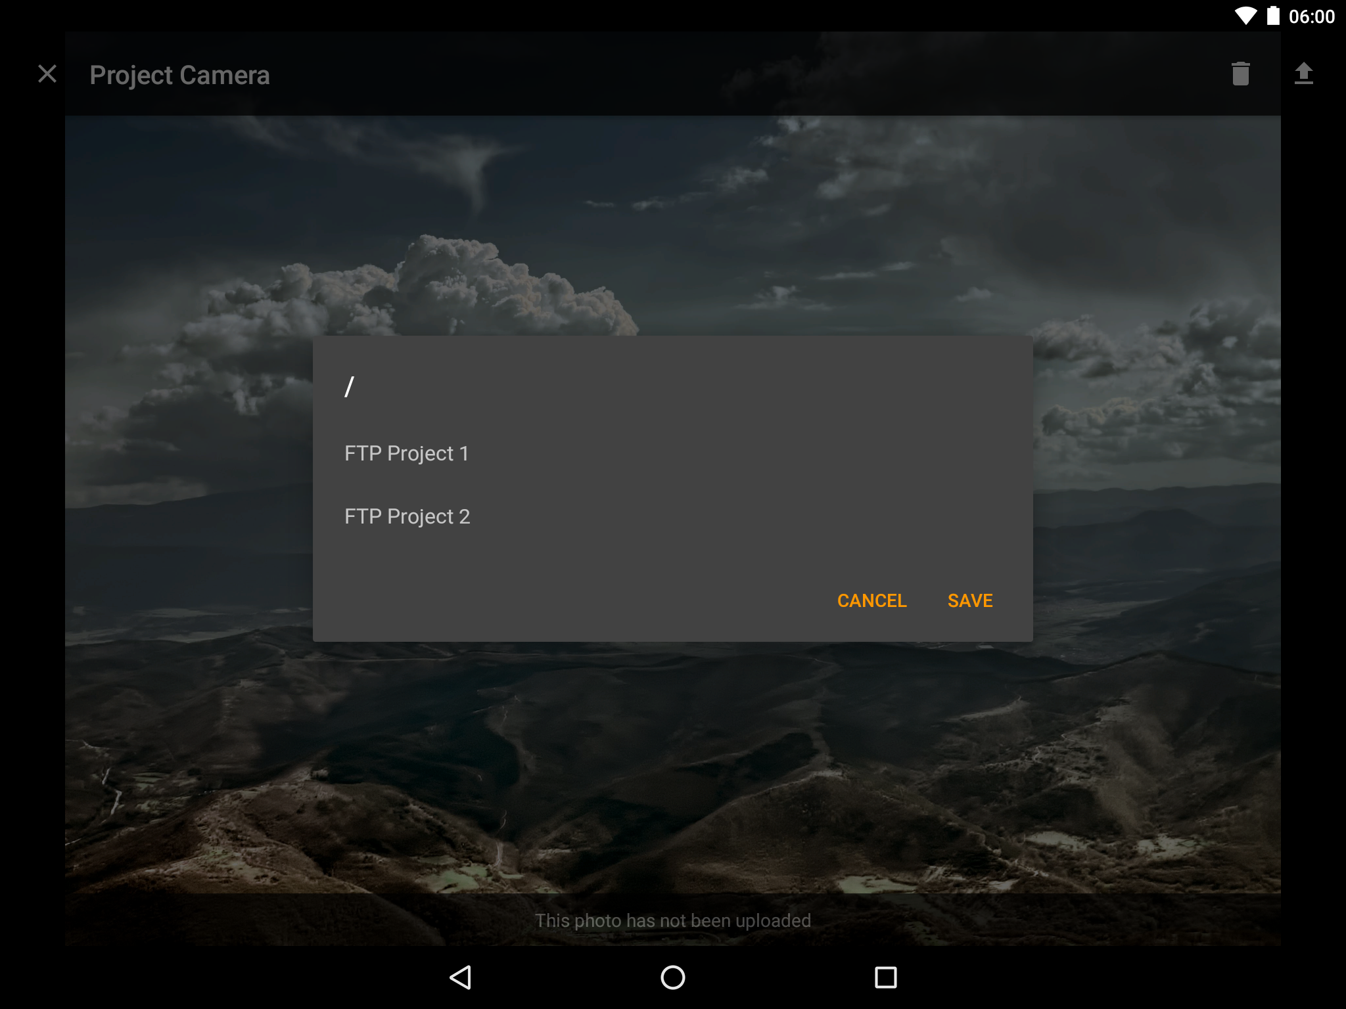Tap the trash delete icon
The height and width of the screenshot is (1009, 1346).
pyautogui.click(x=1240, y=74)
